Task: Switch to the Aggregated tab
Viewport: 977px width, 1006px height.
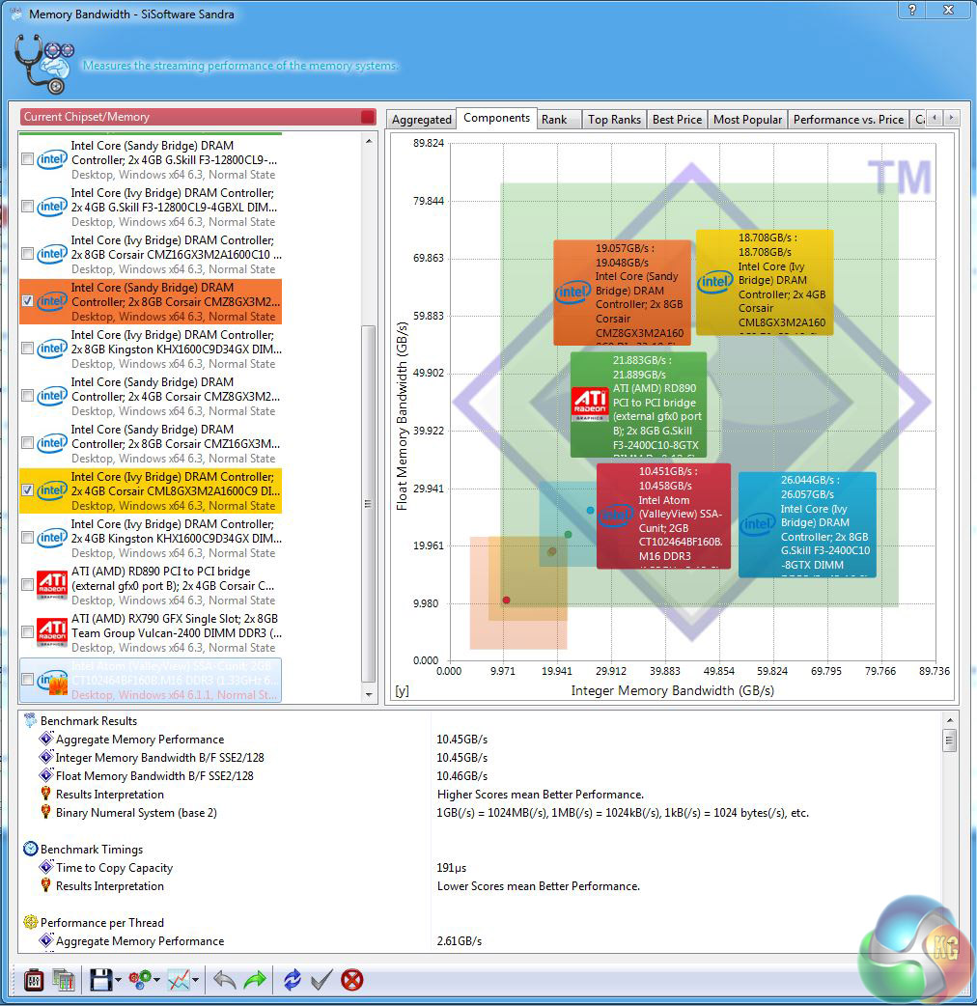Action: pyautogui.click(x=422, y=120)
